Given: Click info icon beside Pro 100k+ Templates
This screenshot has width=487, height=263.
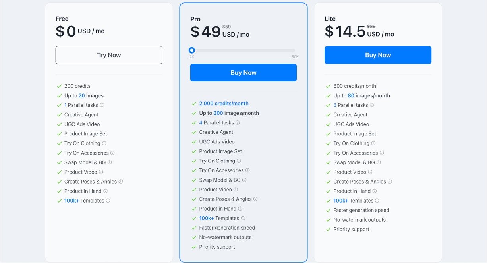Looking at the screenshot, I should coord(243,218).
